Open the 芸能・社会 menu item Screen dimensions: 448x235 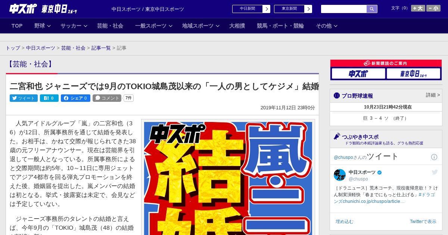click(110, 26)
